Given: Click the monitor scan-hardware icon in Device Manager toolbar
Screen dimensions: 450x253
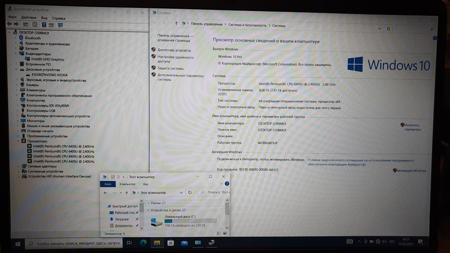Looking at the screenshot, I should pos(60,25).
